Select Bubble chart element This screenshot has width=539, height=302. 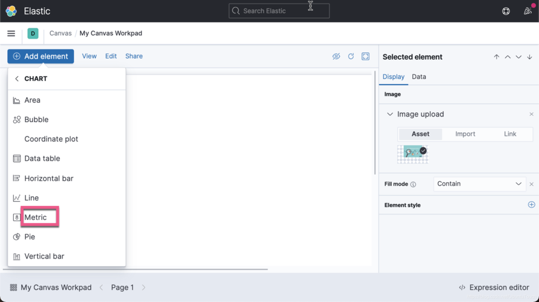click(x=67, y=120)
